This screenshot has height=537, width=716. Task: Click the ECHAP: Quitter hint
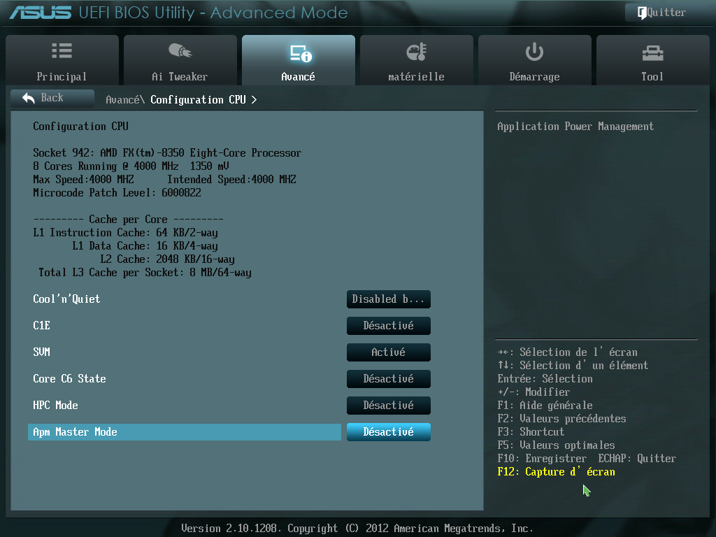(x=638, y=458)
